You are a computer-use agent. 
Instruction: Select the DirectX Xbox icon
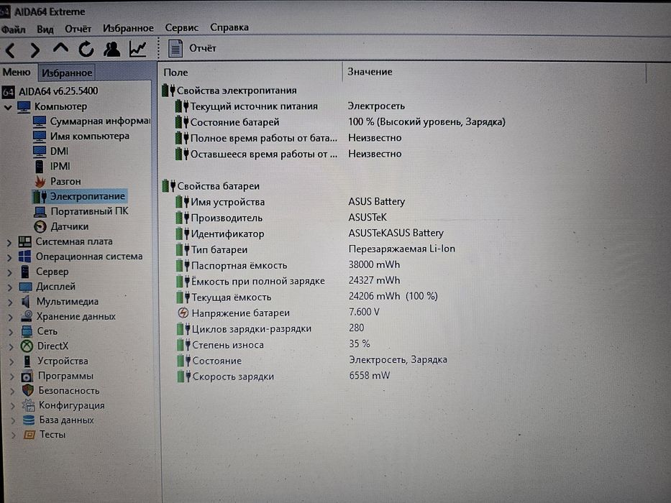click(27, 346)
